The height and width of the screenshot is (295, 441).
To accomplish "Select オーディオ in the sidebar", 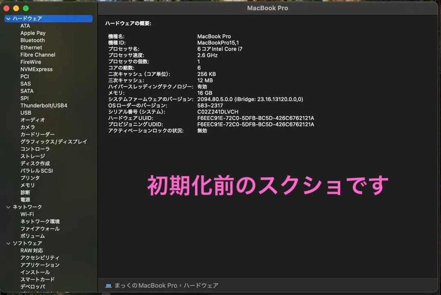I will [x=33, y=120].
